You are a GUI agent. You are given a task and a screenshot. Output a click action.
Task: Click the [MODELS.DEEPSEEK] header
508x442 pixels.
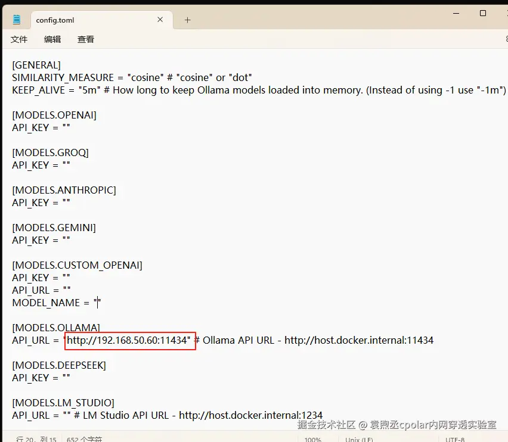coord(59,365)
